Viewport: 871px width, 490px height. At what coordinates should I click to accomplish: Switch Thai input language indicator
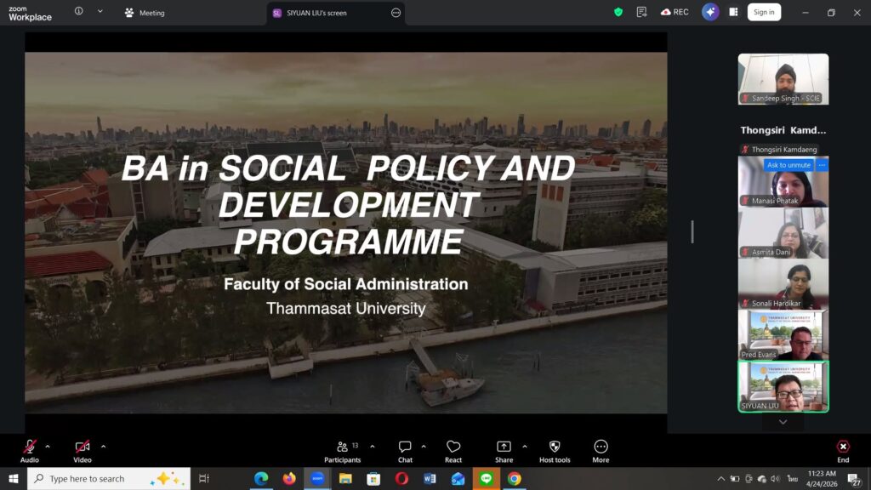[793, 478]
